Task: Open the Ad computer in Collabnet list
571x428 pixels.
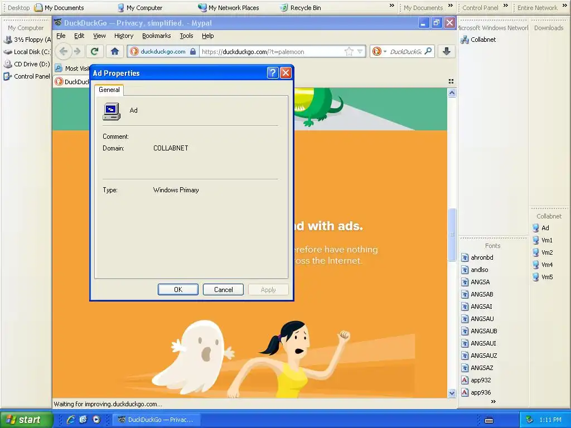Action: pos(541,228)
